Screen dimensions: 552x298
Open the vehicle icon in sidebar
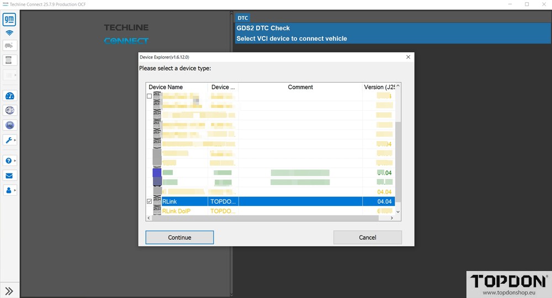pos(9,46)
